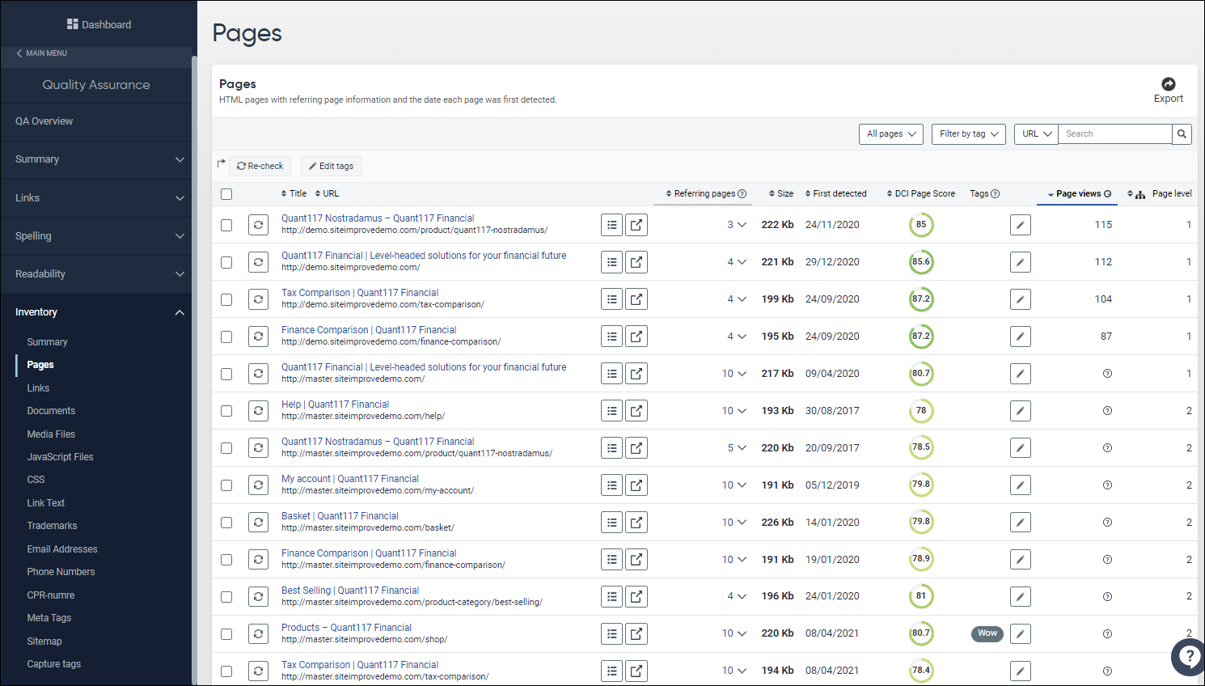Click inside the Search input field
This screenshot has width=1205, height=686.
pyautogui.click(x=1114, y=133)
